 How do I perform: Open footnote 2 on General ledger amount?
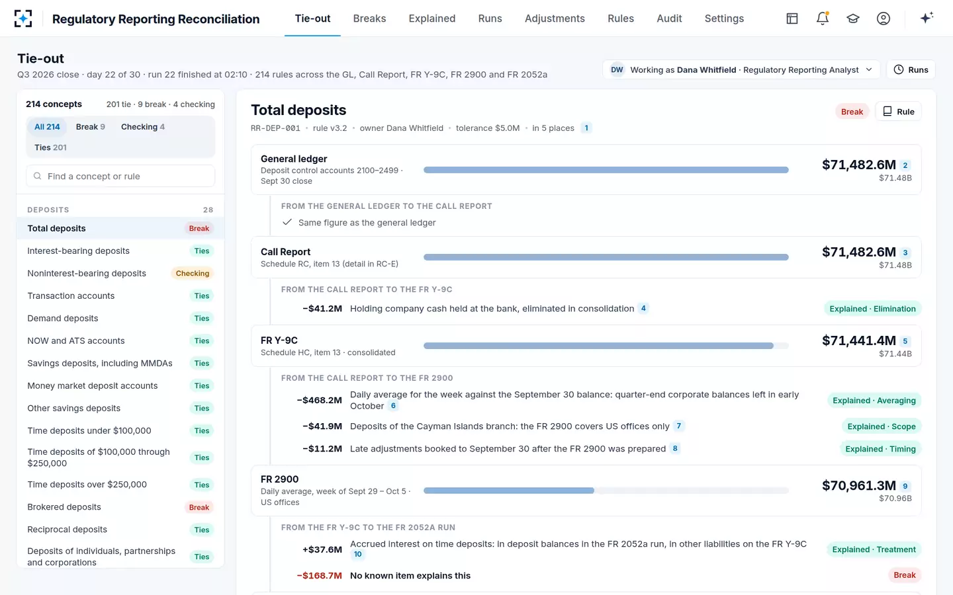pos(905,165)
